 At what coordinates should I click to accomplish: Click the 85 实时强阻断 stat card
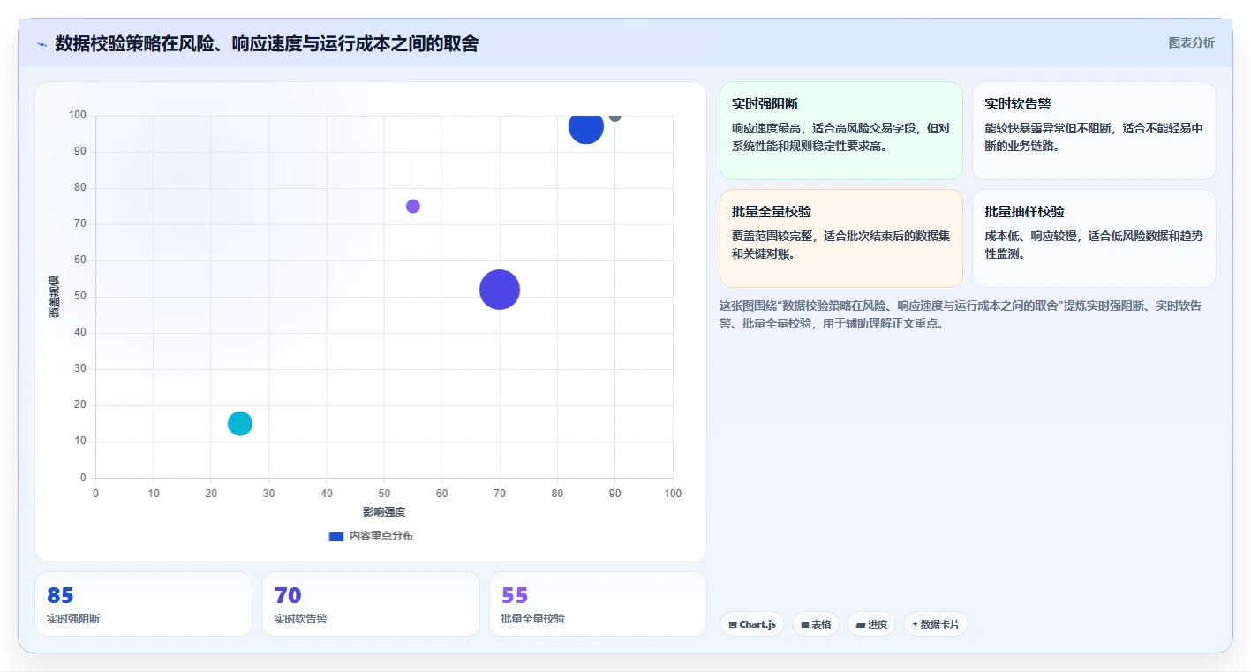[x=143, y=604]
